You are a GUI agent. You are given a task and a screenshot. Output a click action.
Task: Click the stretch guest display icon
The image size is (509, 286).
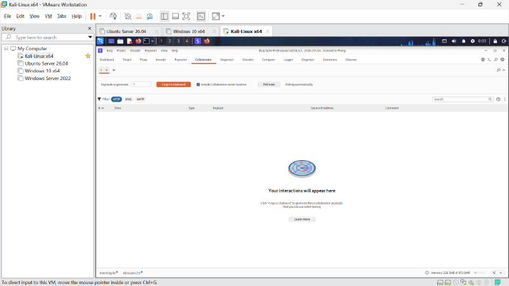click(x=216, y=17)
